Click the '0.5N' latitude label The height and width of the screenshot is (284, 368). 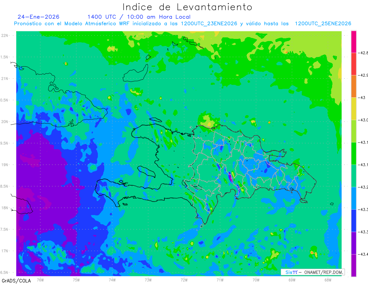[5, 100]
